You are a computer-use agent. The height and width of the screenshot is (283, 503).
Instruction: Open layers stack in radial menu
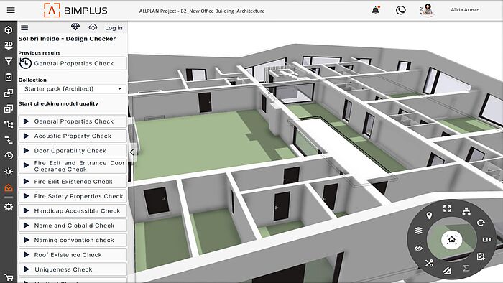(x=418, y=231)
